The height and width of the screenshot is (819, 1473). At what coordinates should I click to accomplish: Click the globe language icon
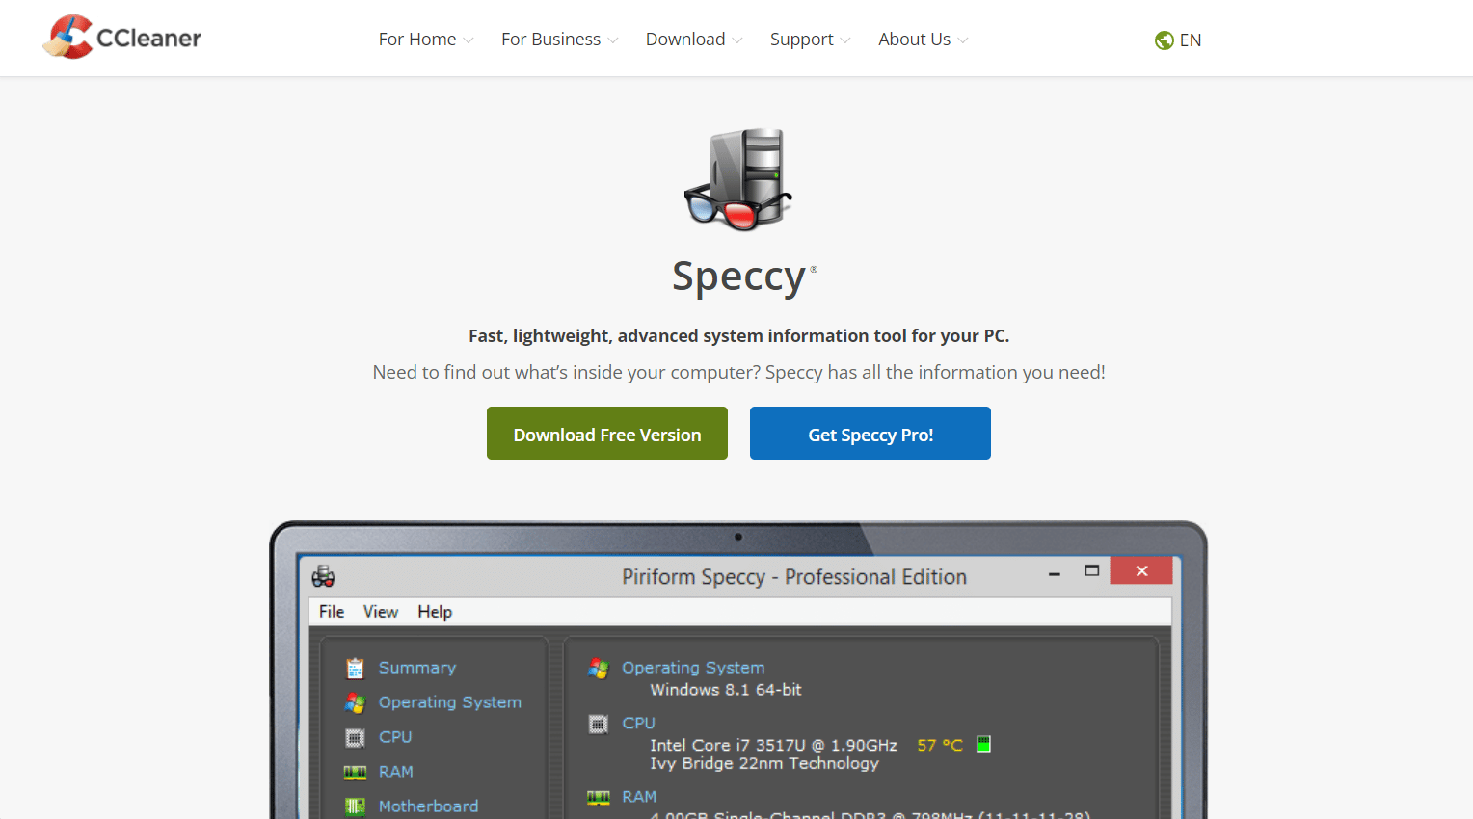1164,40
